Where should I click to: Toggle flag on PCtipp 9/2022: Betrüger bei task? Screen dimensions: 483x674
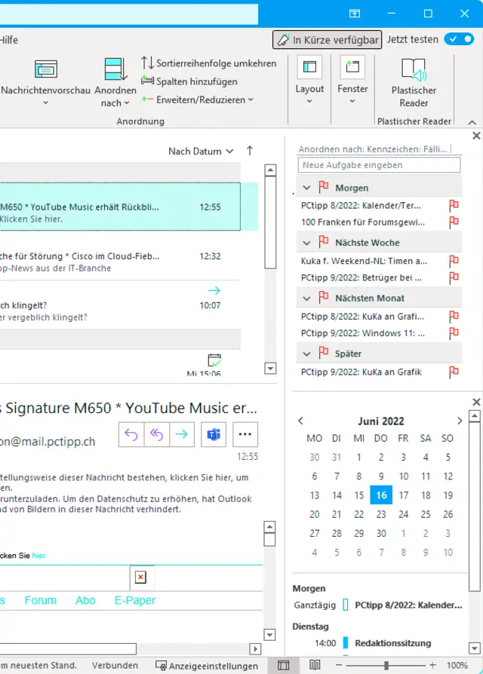(454, 277)
